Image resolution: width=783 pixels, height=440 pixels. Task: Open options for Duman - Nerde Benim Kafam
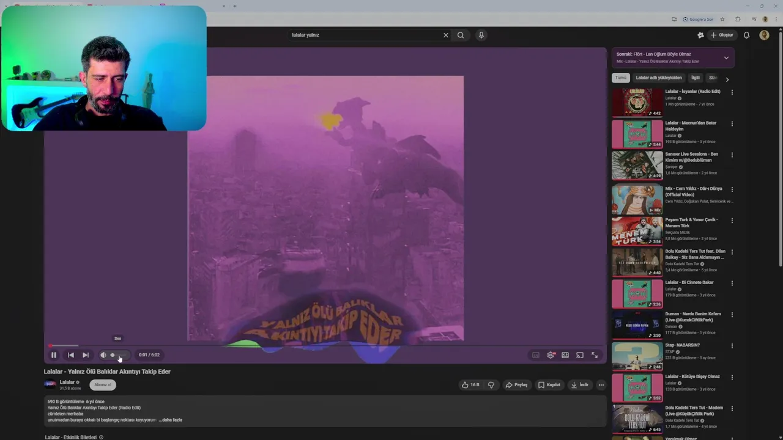(732, 315)
